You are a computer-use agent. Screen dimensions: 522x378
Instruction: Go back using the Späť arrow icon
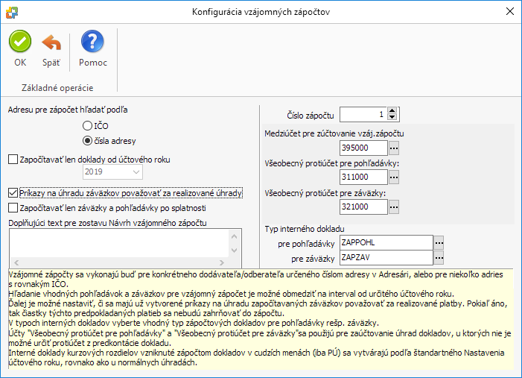pos(51,42)
